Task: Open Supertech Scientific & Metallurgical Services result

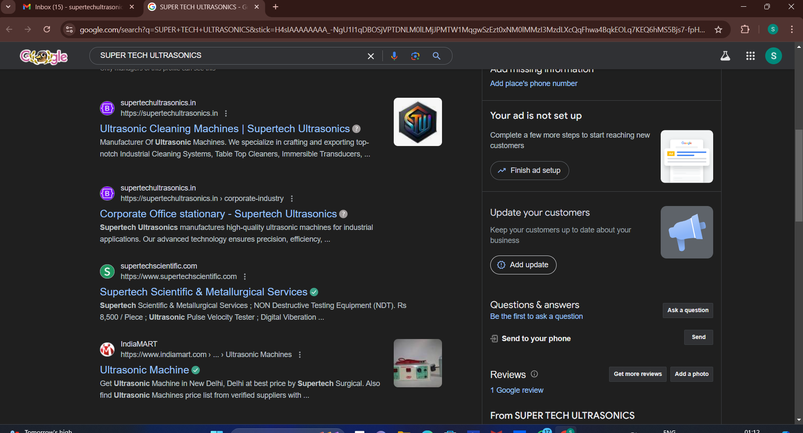Action: click(x=204, y=292)
